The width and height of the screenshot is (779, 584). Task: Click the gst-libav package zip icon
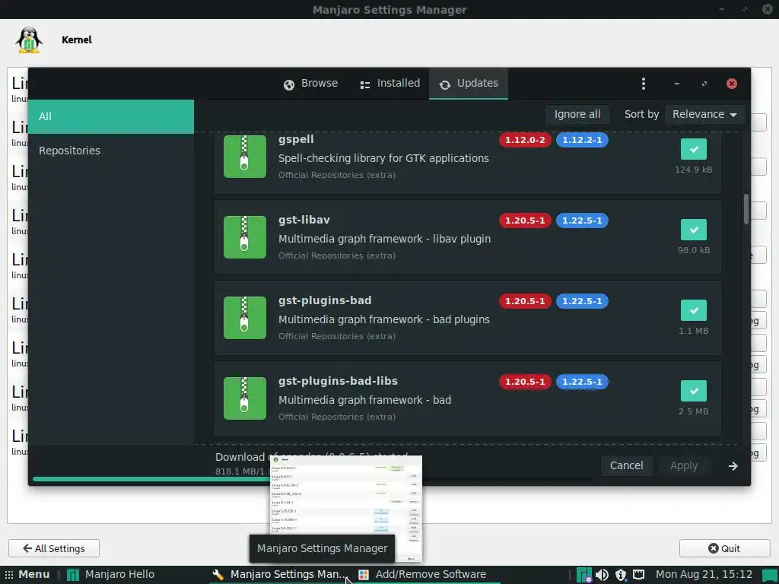click(x=245, y=237)
